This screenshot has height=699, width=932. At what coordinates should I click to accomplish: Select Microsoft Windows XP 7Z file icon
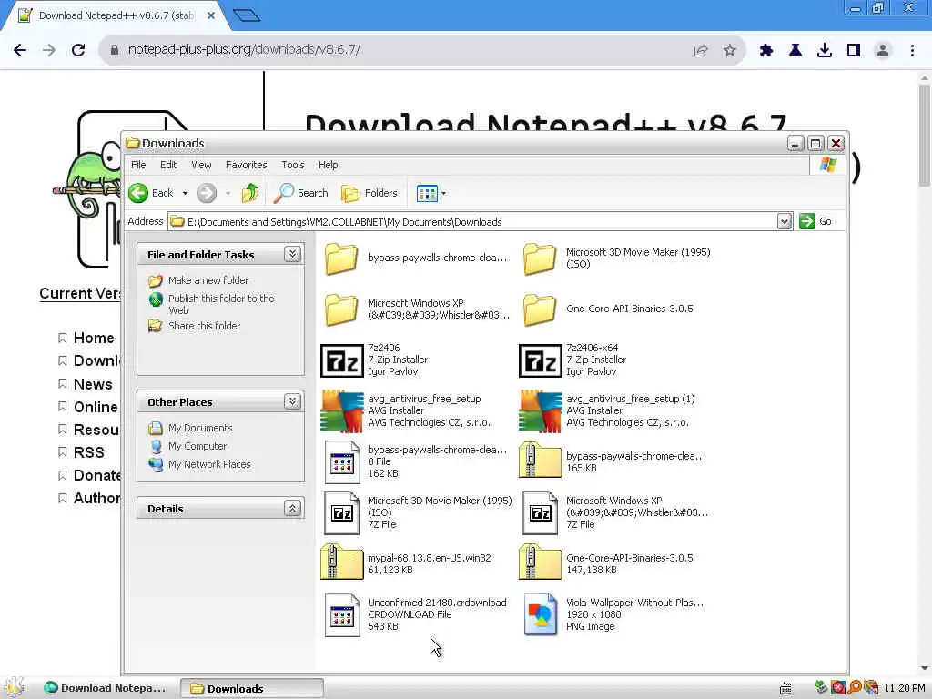click(541, 513)
